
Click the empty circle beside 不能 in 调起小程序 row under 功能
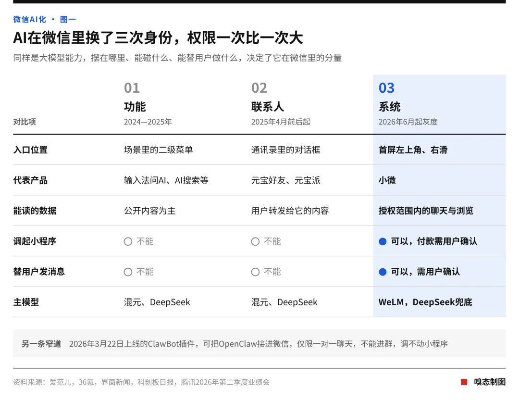tap(128, 241)
